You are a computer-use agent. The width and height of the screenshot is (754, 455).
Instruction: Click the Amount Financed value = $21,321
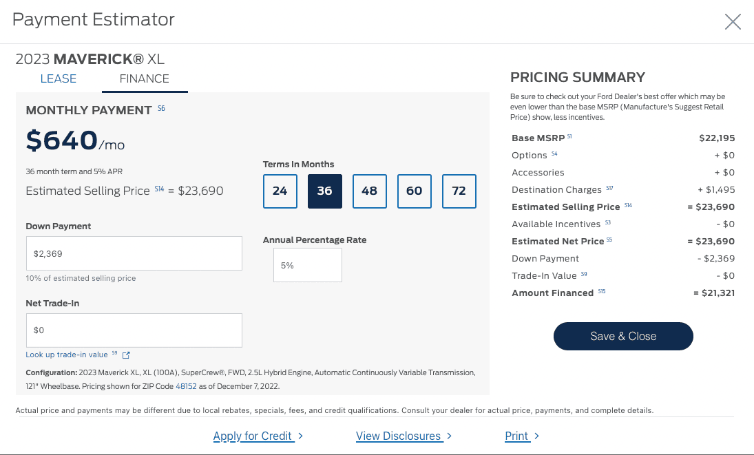[x=714, y=293]
